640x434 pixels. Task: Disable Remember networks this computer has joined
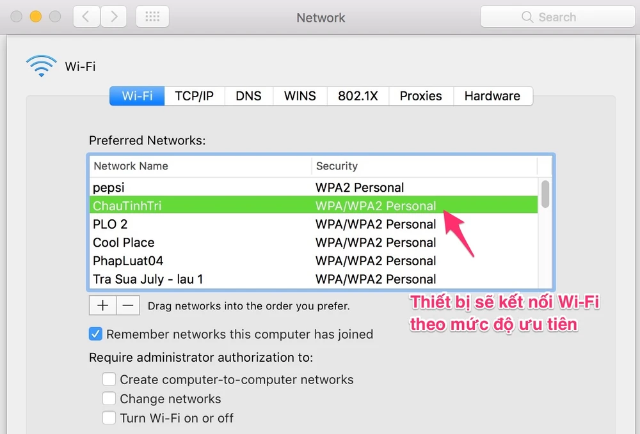click(x=96, y=334)
